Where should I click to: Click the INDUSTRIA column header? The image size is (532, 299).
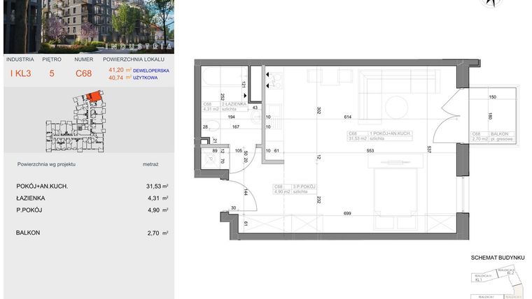click(x=20, y=59)
